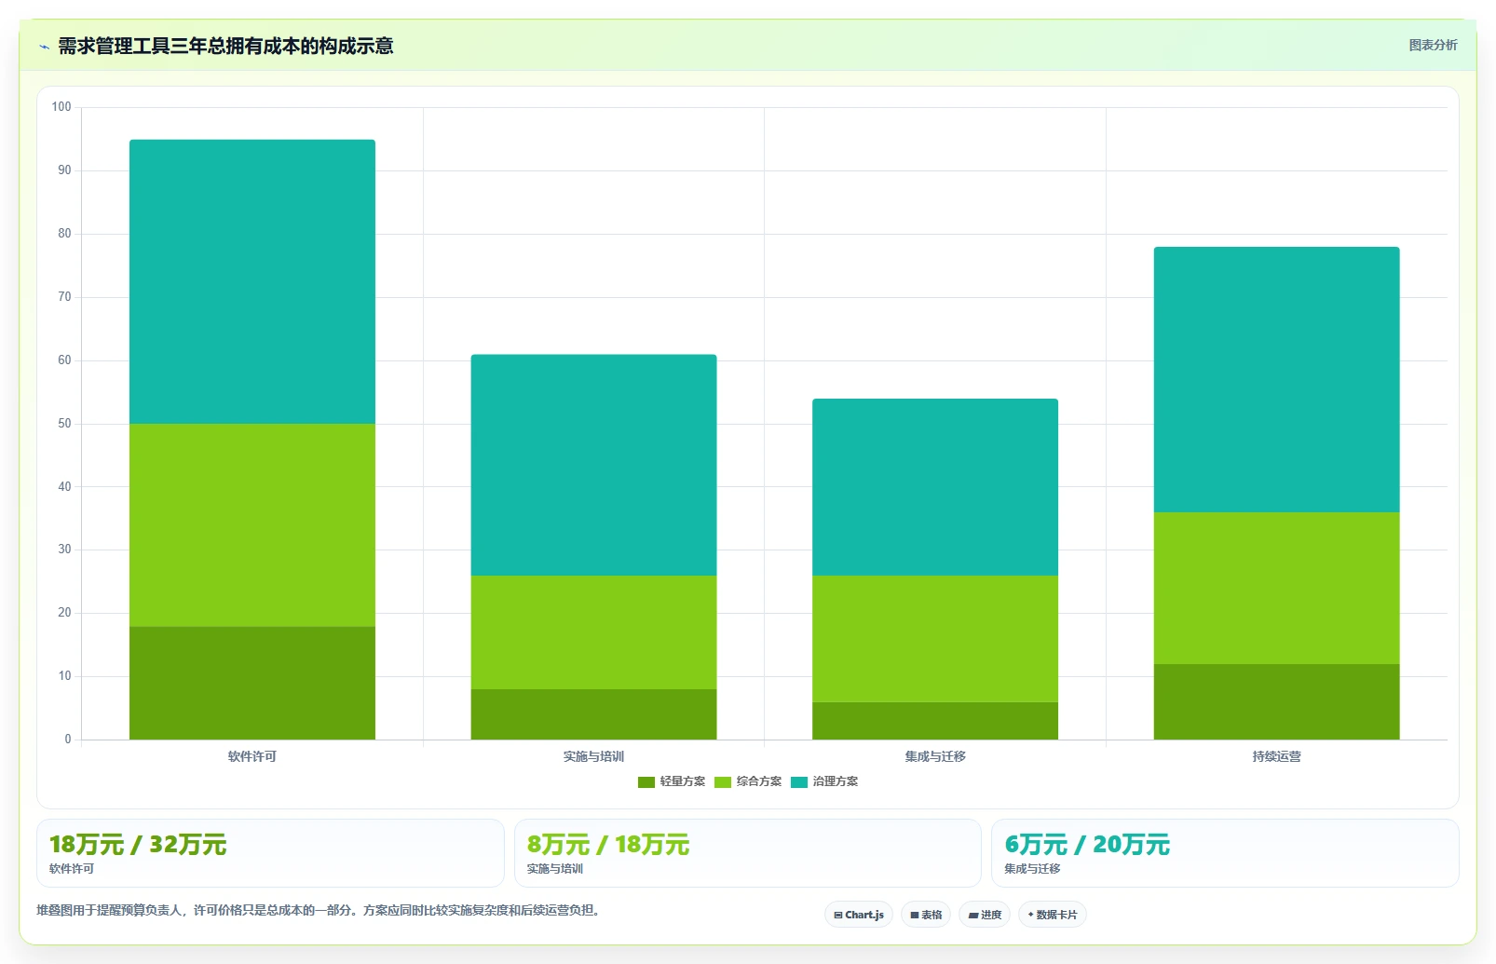Click the 轻量方案 segment of 集成与迁移 bar
This screenshot has height=964, width=1496.
[x=935, y=721]
